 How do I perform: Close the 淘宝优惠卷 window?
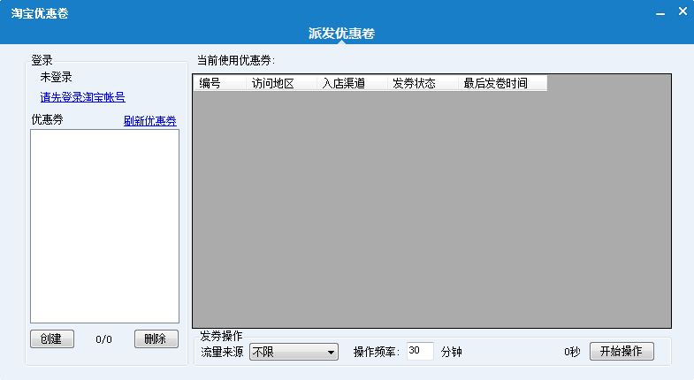point(682,12)
